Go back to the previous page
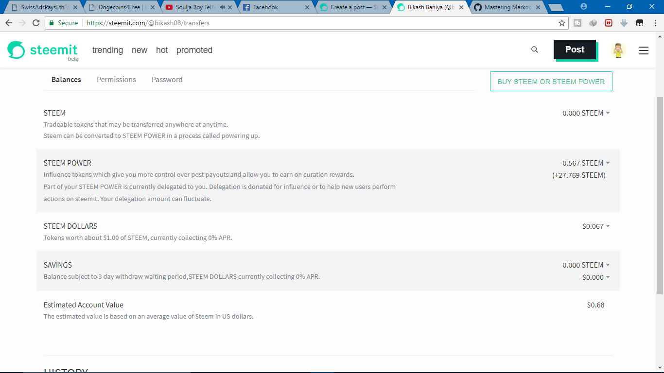Screen dimensions: 664x373 pos(9,23)
